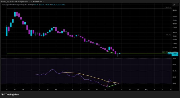Image resolution: width=180 pixels, height=98 pixels.
Task: Click the 28 date axis label
Action: [130, 90]
